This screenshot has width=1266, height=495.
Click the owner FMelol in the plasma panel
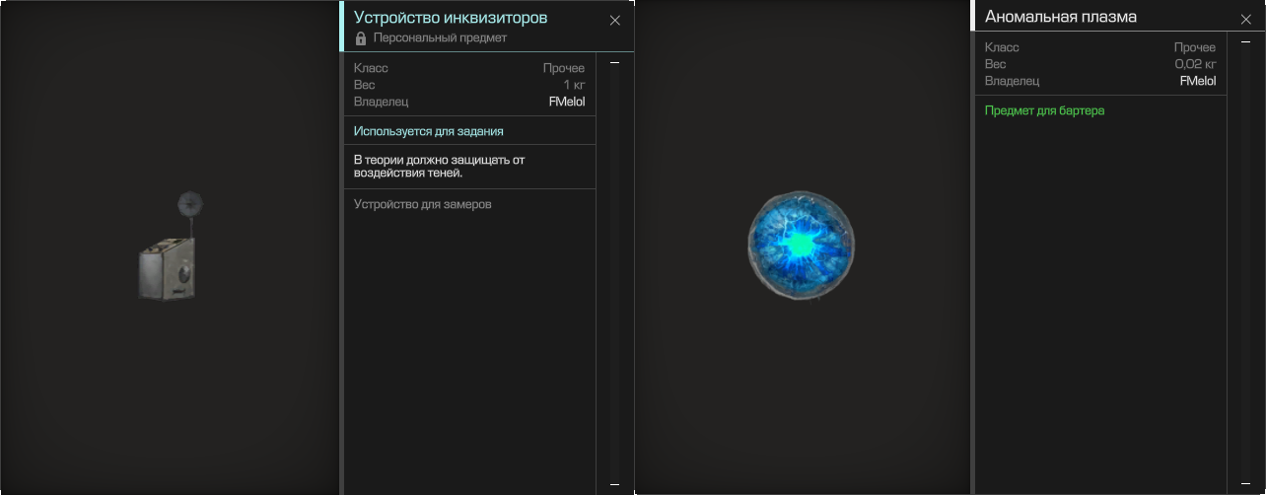click(x=1198, y=81)
